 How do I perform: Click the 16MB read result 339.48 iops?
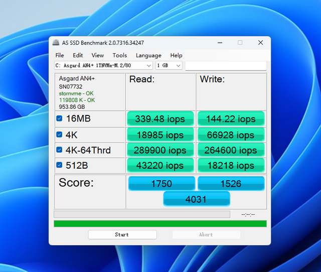160,119
